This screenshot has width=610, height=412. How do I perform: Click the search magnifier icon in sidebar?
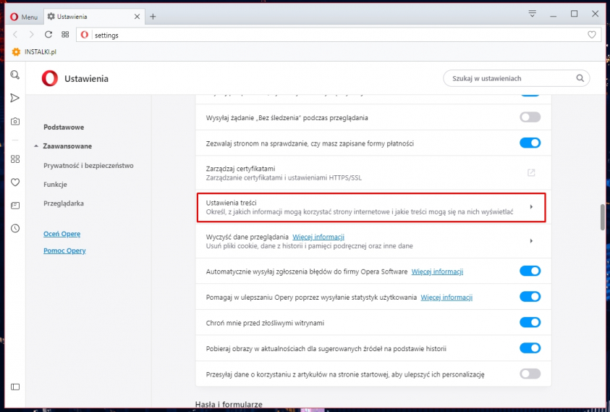point(15,75)
